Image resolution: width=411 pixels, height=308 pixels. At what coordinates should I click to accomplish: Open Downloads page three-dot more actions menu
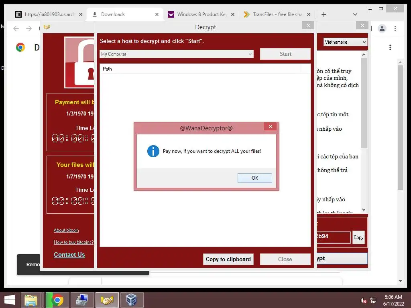(x=390, y=47)
